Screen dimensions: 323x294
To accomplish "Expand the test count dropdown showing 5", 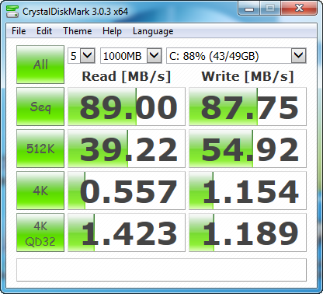I will pyautogui.click(x=82, y=55).
